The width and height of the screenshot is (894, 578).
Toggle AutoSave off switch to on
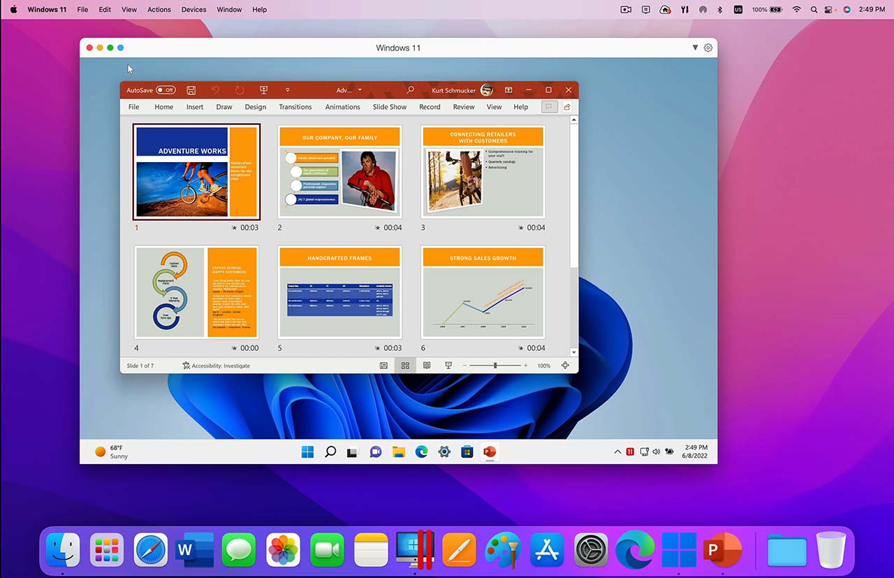pos(166,89)
